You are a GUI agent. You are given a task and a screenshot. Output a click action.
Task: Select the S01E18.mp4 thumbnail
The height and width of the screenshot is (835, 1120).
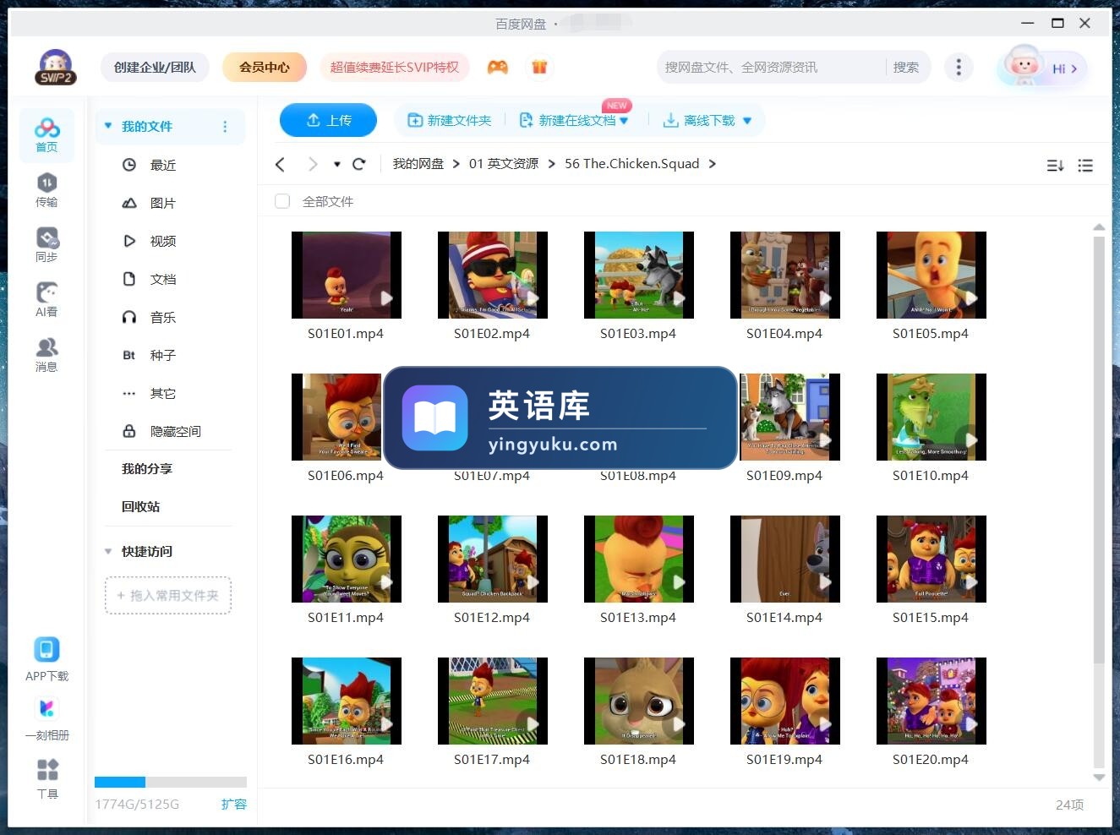click(639, 701)
